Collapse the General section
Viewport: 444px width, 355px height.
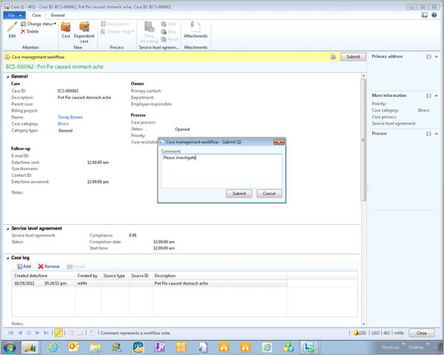(8, 76)
